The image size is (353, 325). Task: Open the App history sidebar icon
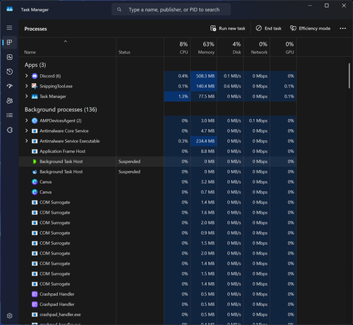tap(9, 72)
